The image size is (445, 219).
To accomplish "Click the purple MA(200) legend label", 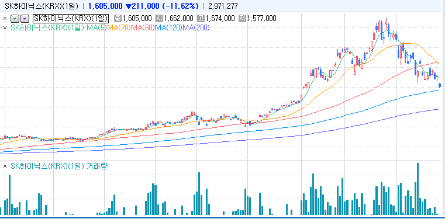I will 196,28.
